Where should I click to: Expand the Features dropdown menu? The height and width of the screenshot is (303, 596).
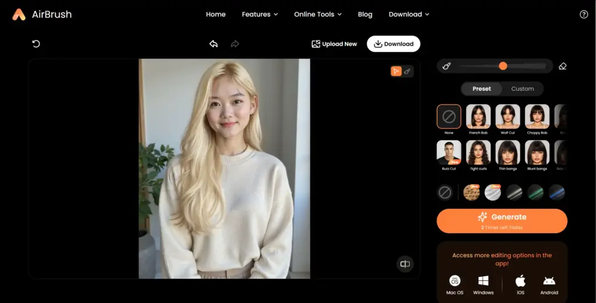tap(260, 15)
